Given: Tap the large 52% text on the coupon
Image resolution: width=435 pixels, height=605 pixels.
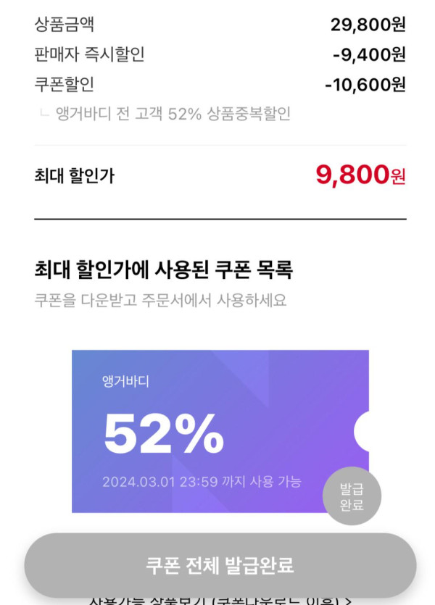Looking at the screenshot, I should (x=164, y=434).
